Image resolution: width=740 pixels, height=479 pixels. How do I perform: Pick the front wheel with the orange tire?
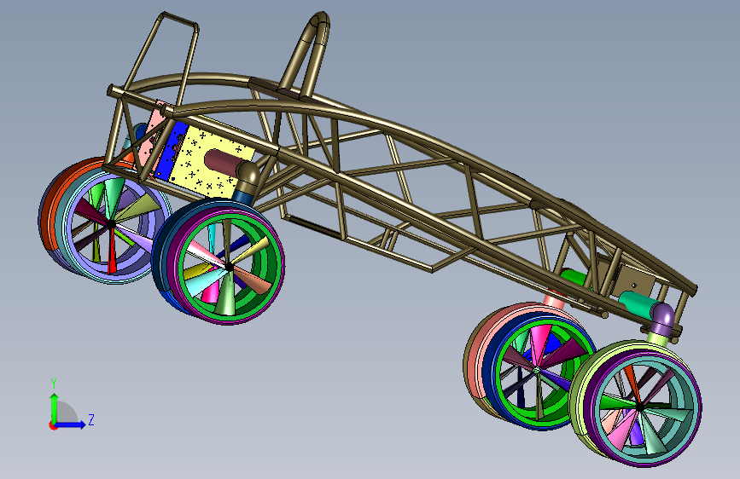coord(104,220)
